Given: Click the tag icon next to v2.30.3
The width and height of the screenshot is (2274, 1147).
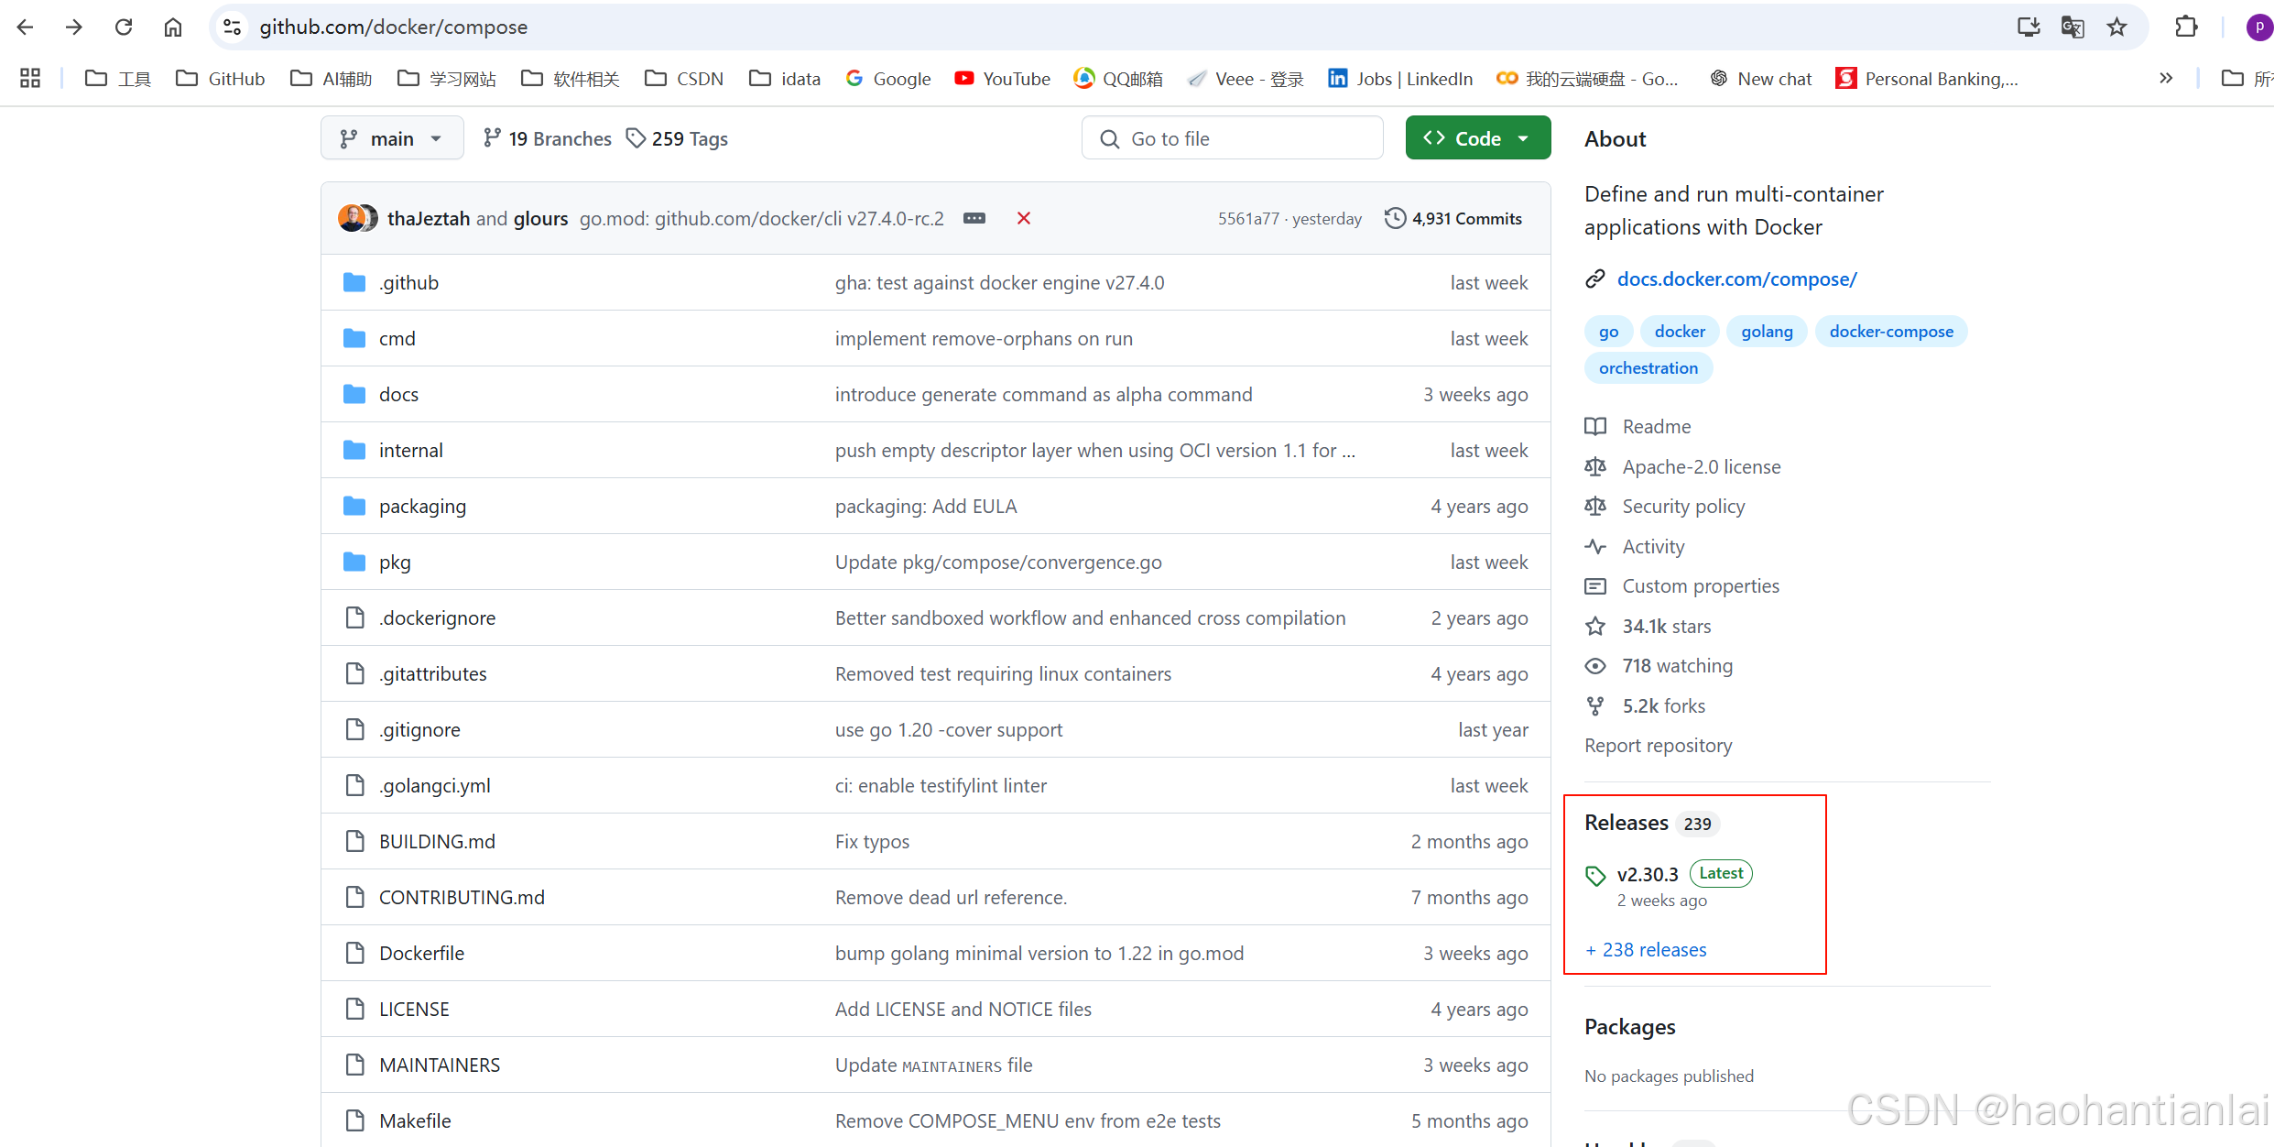Looking at the screenshot, I should [1595, 875].
